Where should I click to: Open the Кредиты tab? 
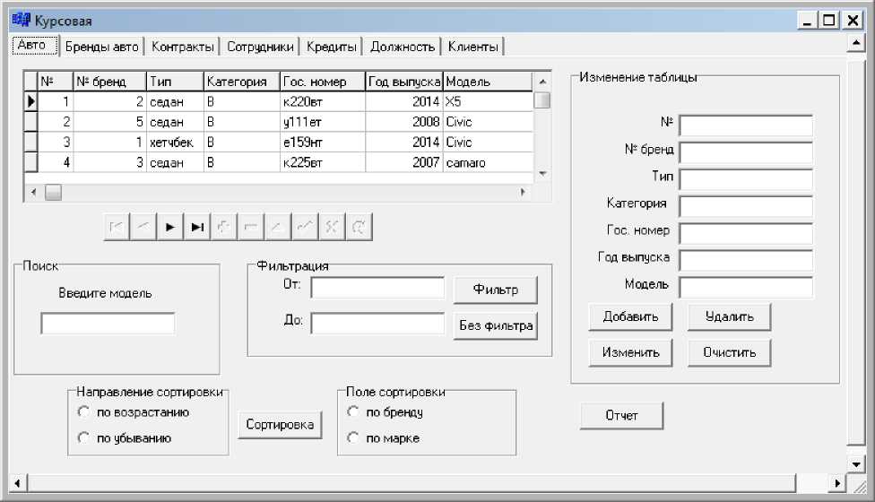coord(332,47)
